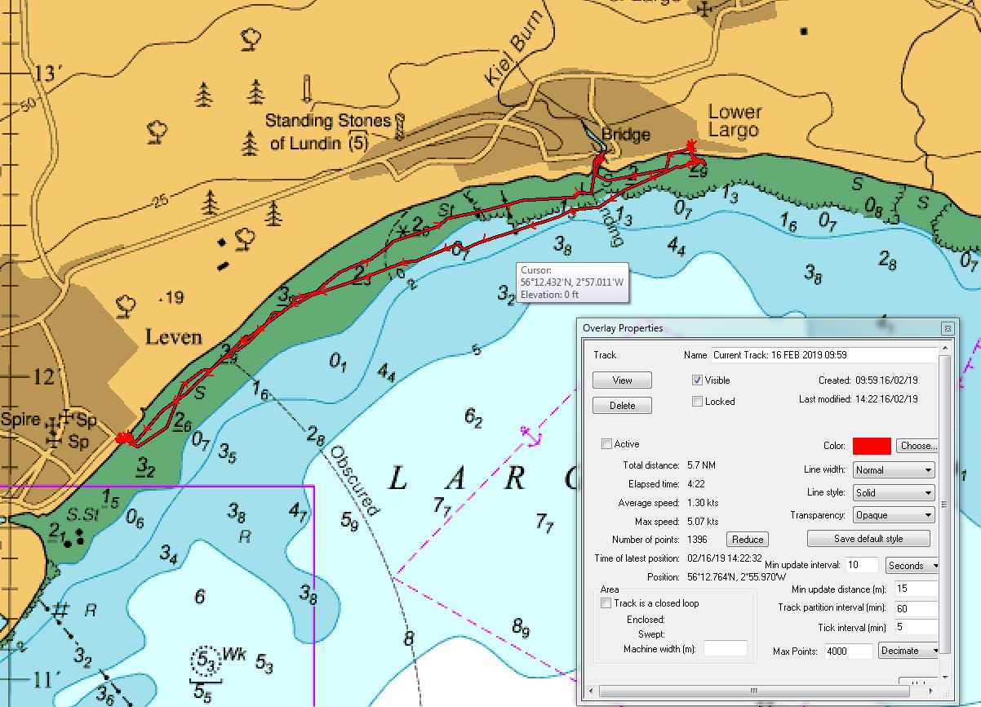Click the Machine width input field
981x707 pixels.
pyautogui.click(x=725, y=647)
